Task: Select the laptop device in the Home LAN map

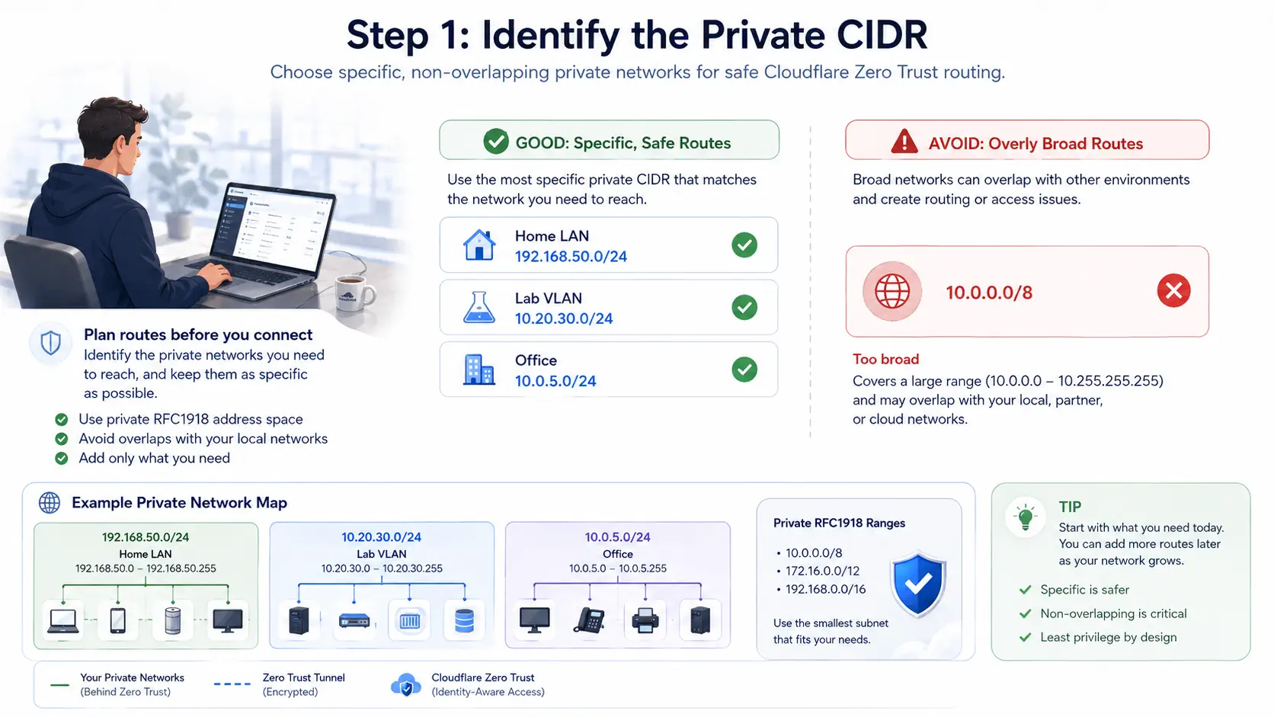Action: (62, 621)
